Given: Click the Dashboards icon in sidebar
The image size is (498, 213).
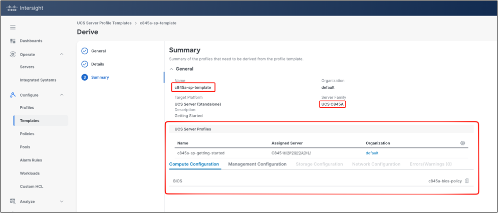Looking at the screenshot, I should [13, 41].
